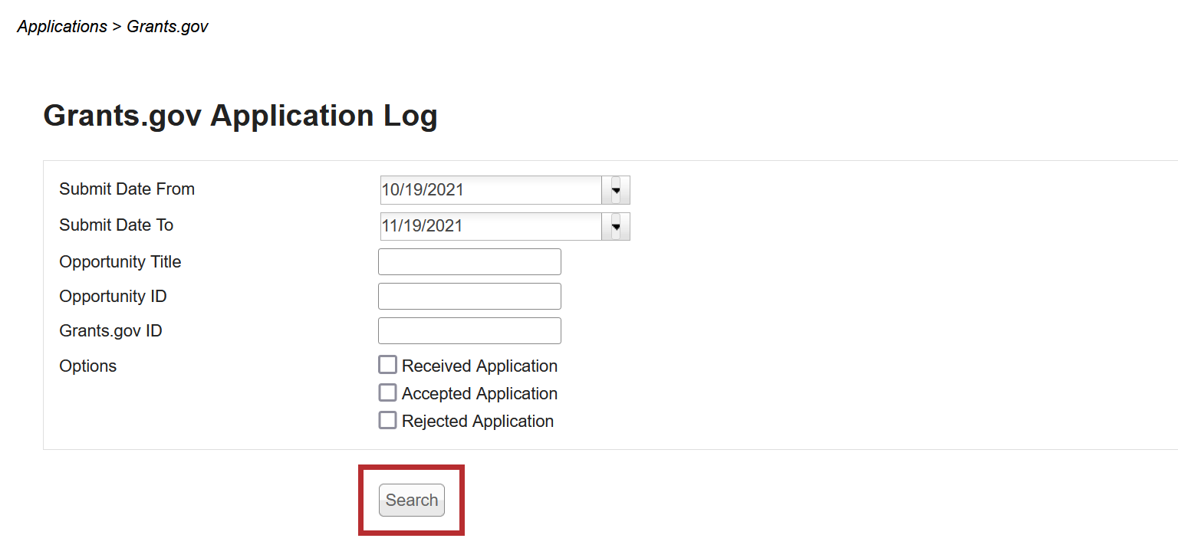Click the Submit Date To date field
The image size is (1178, 558).
click(491, 227)
